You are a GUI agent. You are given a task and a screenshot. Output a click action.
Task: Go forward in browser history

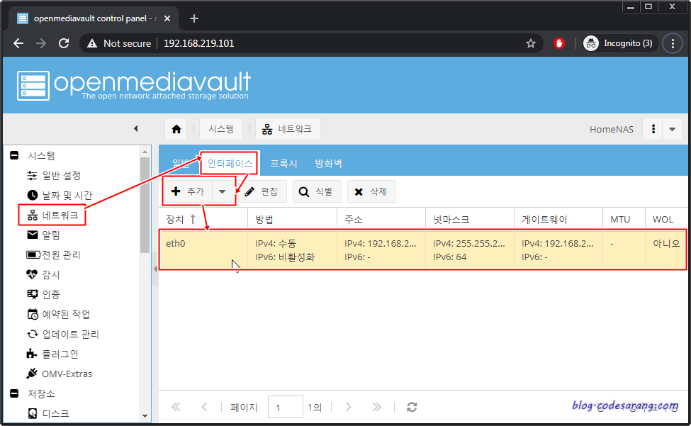[x=41, y=43]
